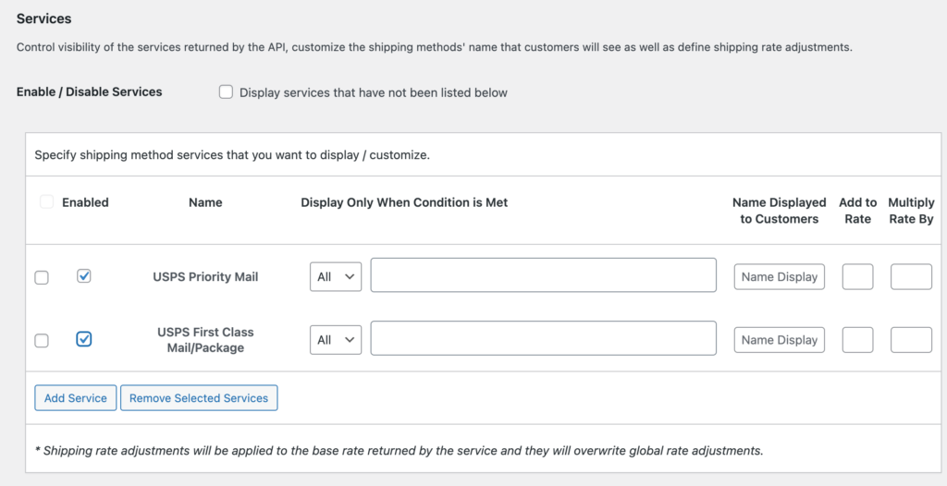This screenshot has width=947, height=486.
Task: Click Remove Selected Services button
Action: click(x=199, y=398)
